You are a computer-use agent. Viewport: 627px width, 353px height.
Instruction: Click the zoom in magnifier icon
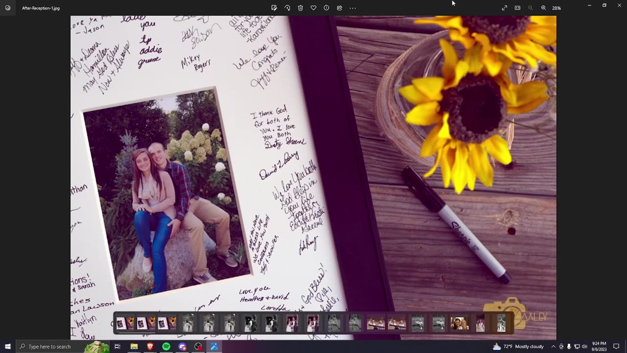544,8
